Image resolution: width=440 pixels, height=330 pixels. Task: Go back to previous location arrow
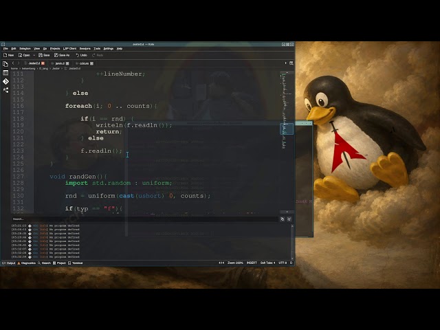(x=13, y=63)
